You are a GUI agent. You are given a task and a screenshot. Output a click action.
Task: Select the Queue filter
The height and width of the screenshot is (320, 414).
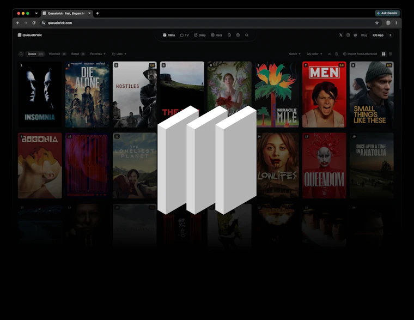(x=35, y=54)
